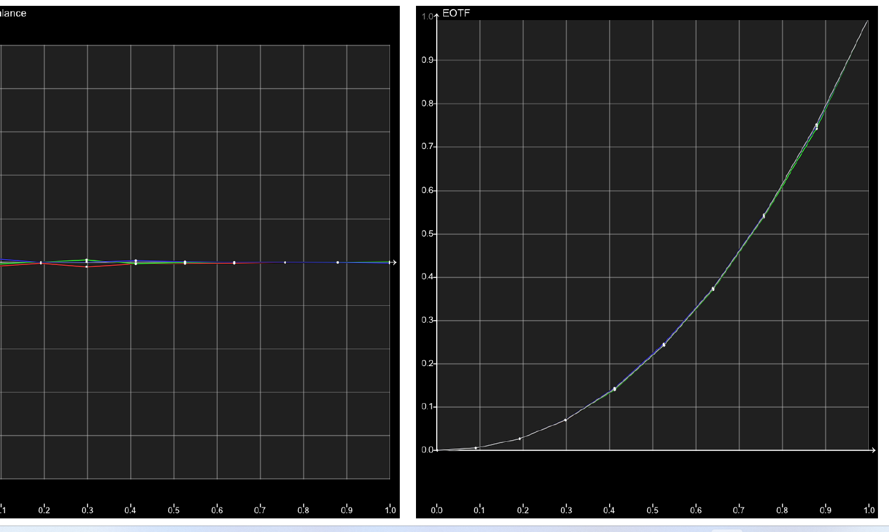Click 0.9 on the balance chart horizontal axis
The image size is (889, 532).
coord(347,510)
